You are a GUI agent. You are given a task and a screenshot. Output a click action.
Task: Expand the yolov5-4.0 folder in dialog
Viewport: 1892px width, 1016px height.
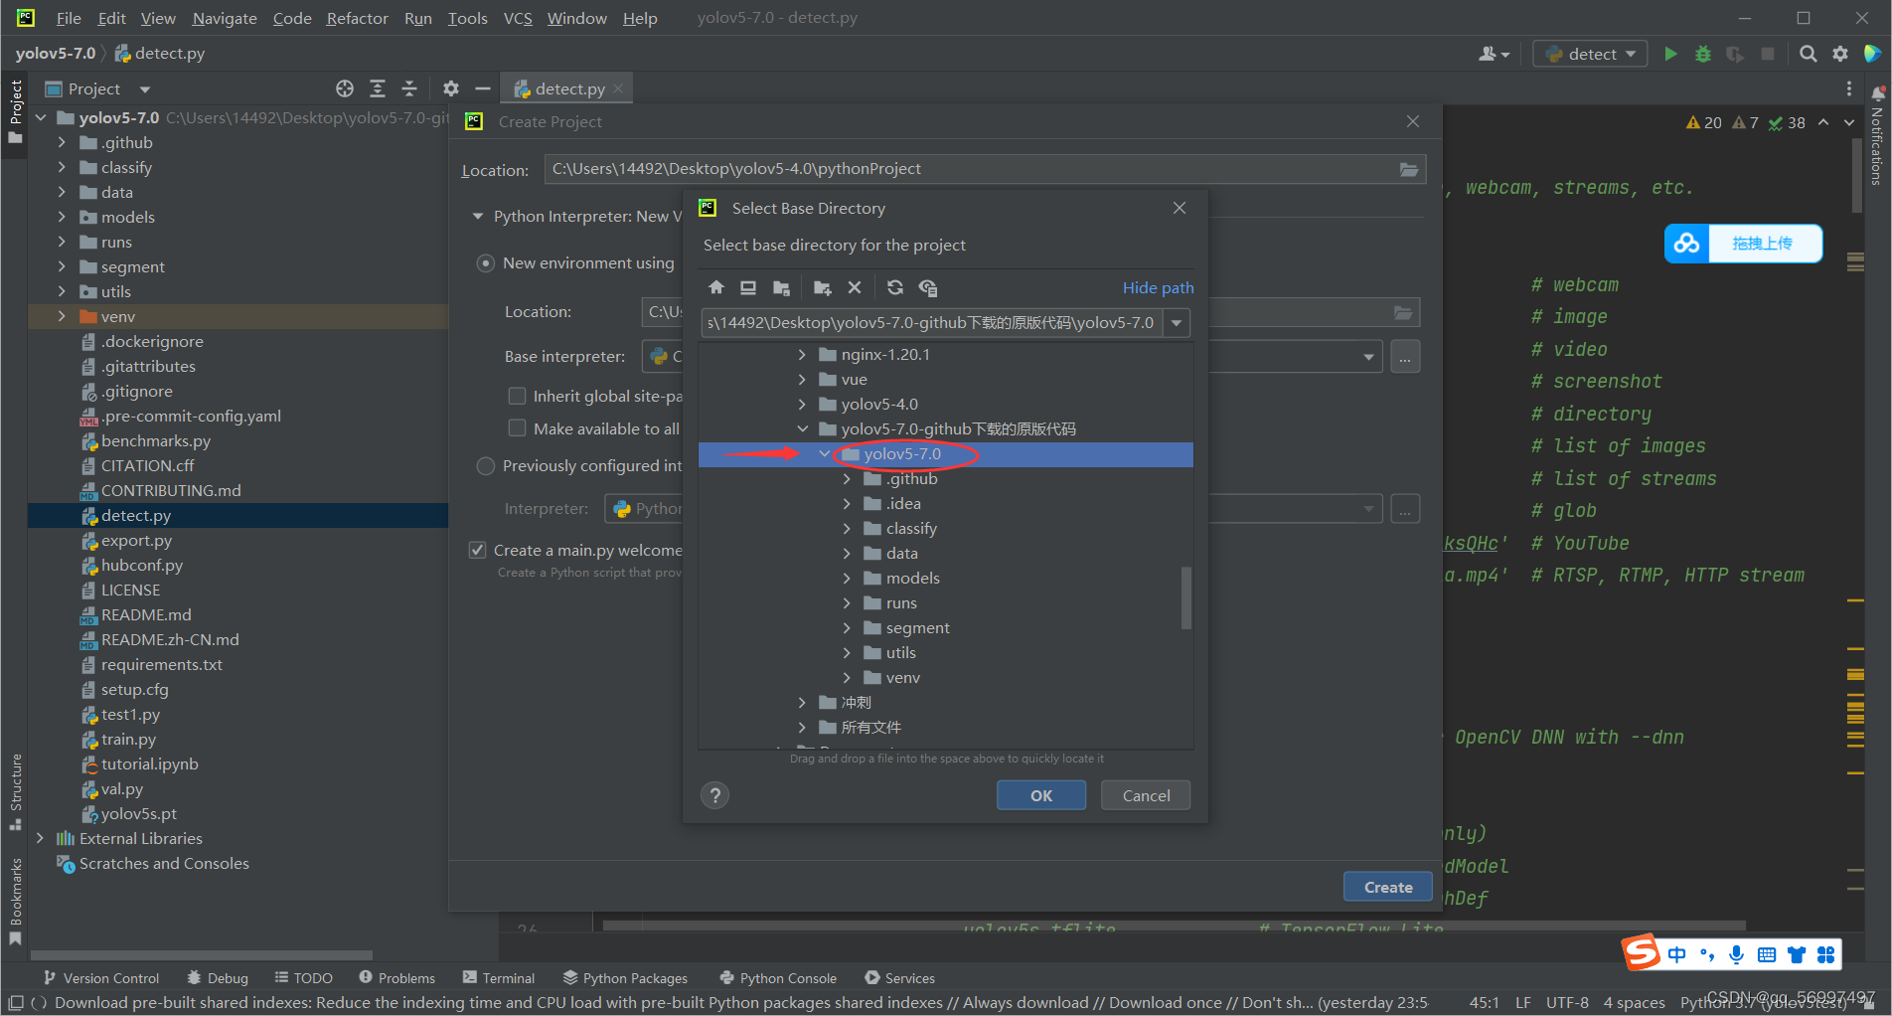(802, 405)
